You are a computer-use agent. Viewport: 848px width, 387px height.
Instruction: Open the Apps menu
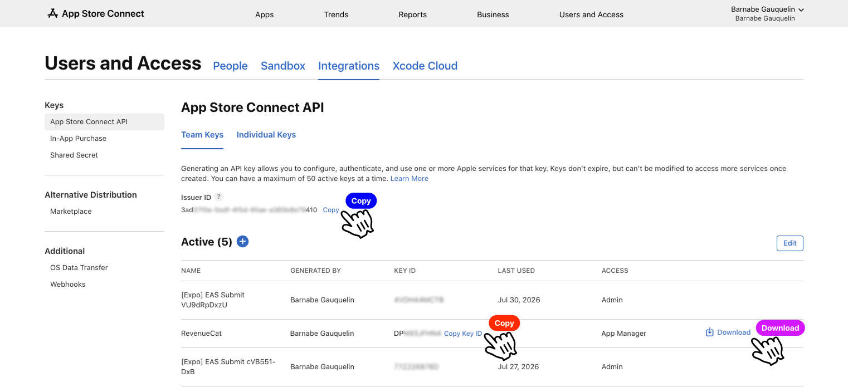[264, 14]
